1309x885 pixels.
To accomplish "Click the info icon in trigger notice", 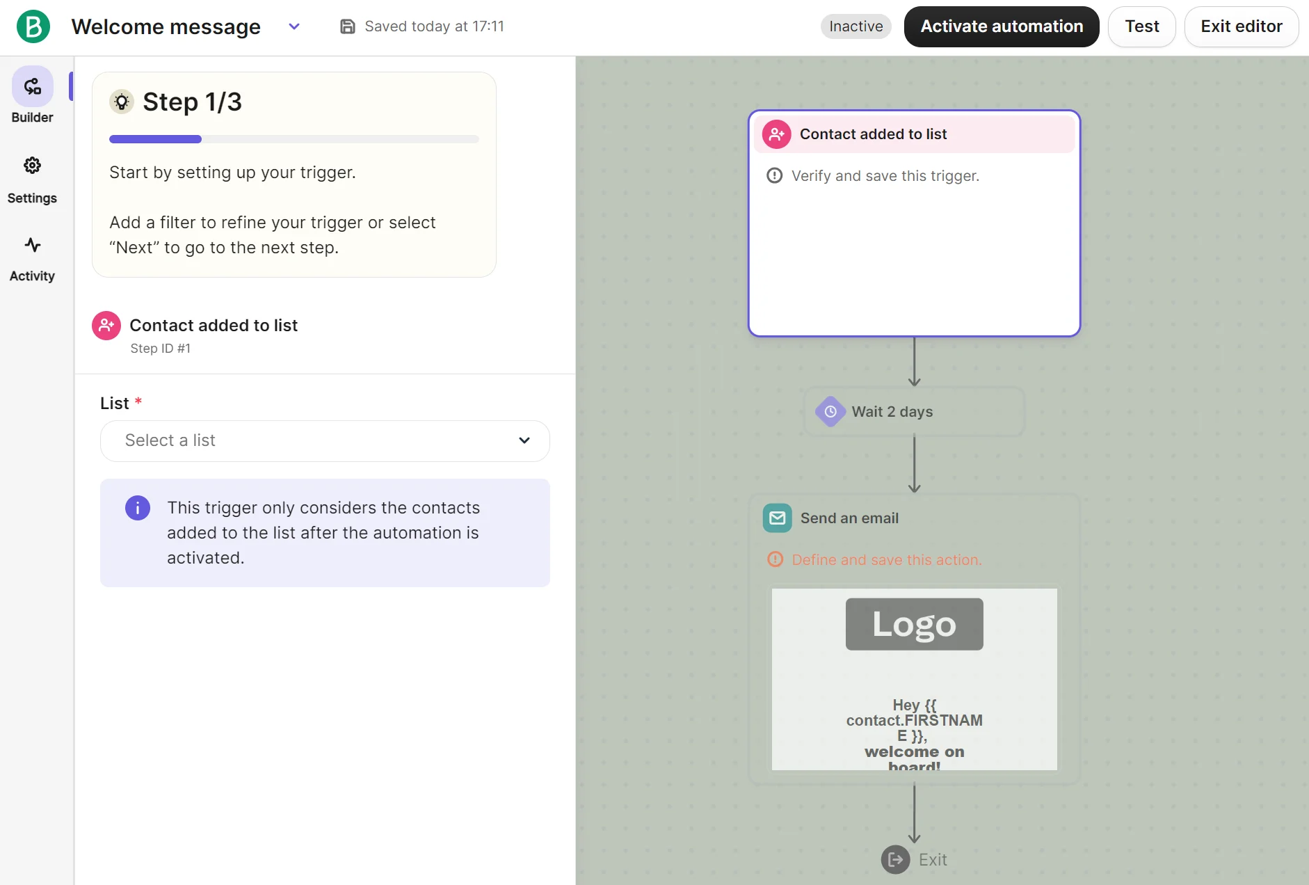I will pyautogui.click(x=138, y=508).
